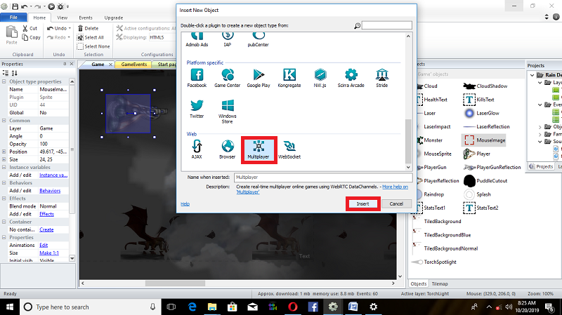Image resolution: width=562 pixels, height=315 pixels.
Task: Click the Debug layout bug icon
Action: [x=60, y=6]
